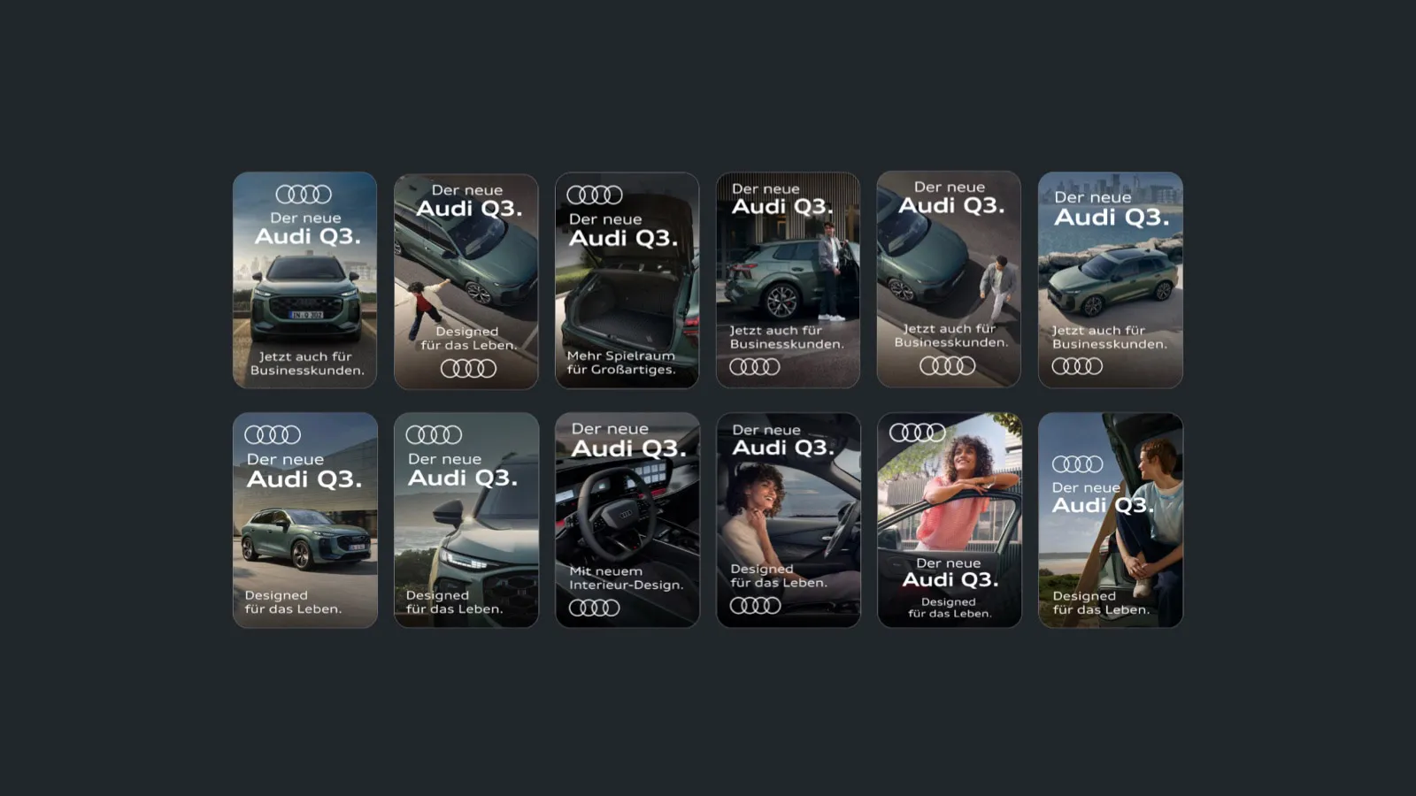Open ad with woman in pink sweater

[x=949, y=520]
